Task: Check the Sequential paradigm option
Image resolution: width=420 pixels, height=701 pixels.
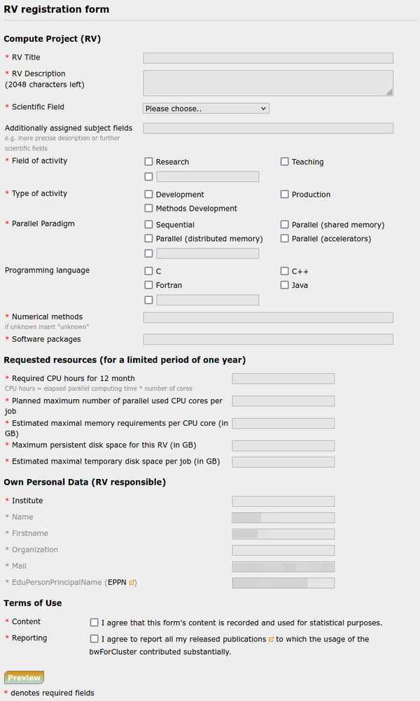Action: (148, 224)
